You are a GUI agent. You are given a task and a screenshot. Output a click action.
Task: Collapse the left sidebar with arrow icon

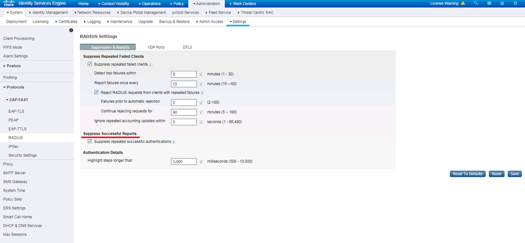[x=71, y=30]
